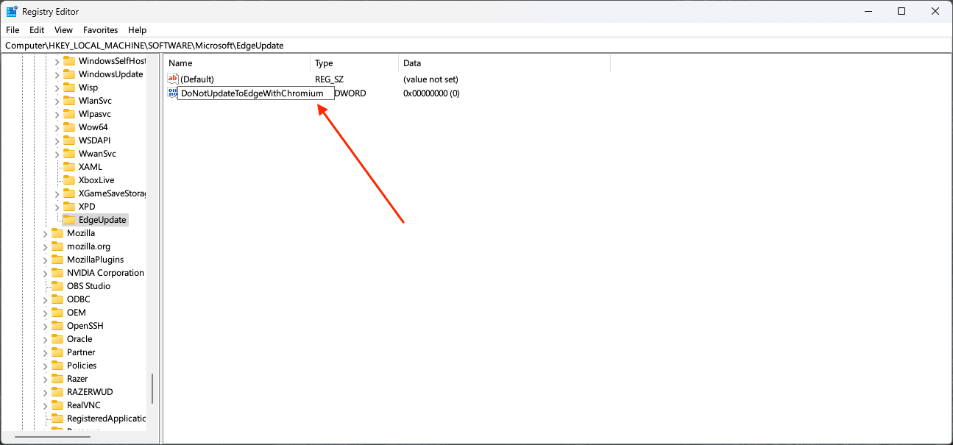Click the RAZERWUD folder icon
Screen dimensions: 953x445
(x=57, y=392)
